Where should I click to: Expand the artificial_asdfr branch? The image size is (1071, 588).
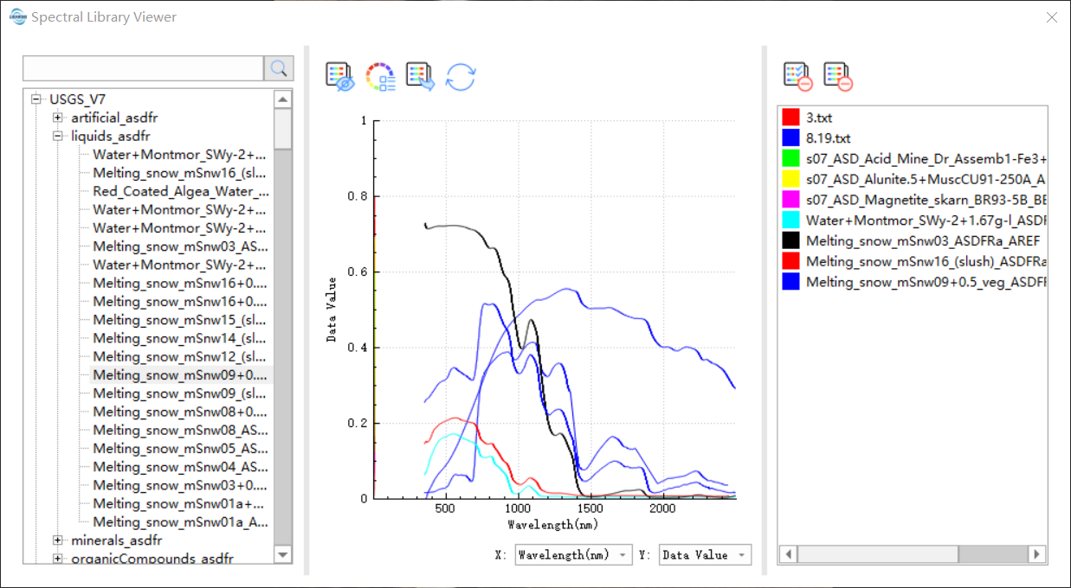(56, 118)
